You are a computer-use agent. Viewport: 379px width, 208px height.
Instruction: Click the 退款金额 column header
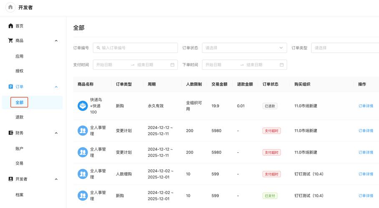click(245, 84)
